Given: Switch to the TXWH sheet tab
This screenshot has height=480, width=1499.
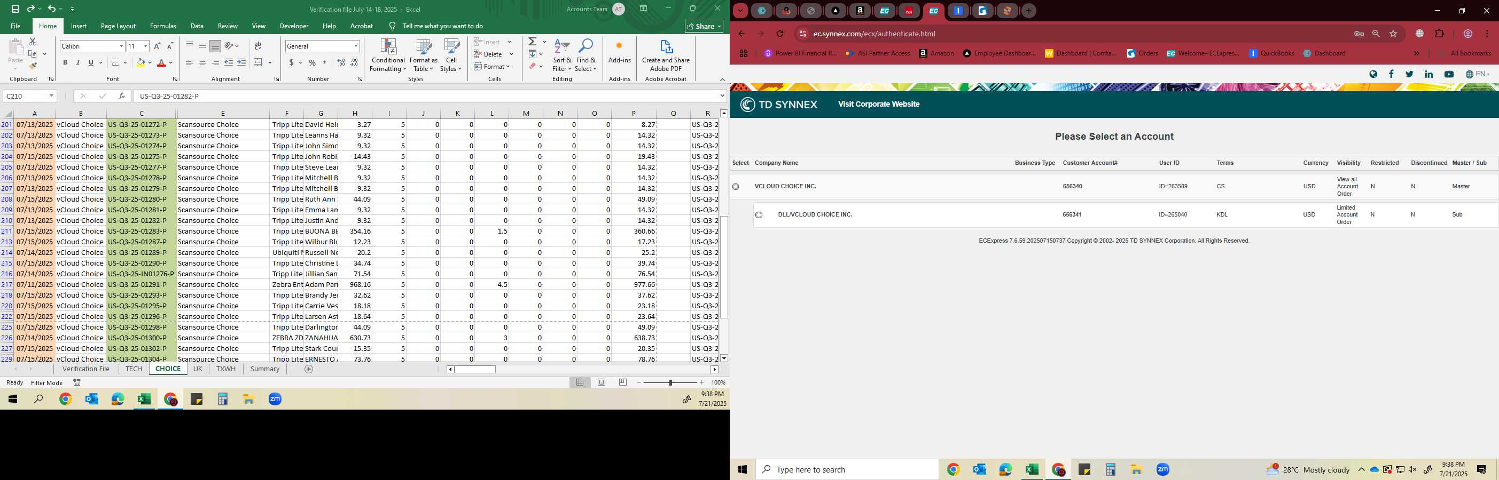Looking at the screenshot, I should tap(226, 369).
